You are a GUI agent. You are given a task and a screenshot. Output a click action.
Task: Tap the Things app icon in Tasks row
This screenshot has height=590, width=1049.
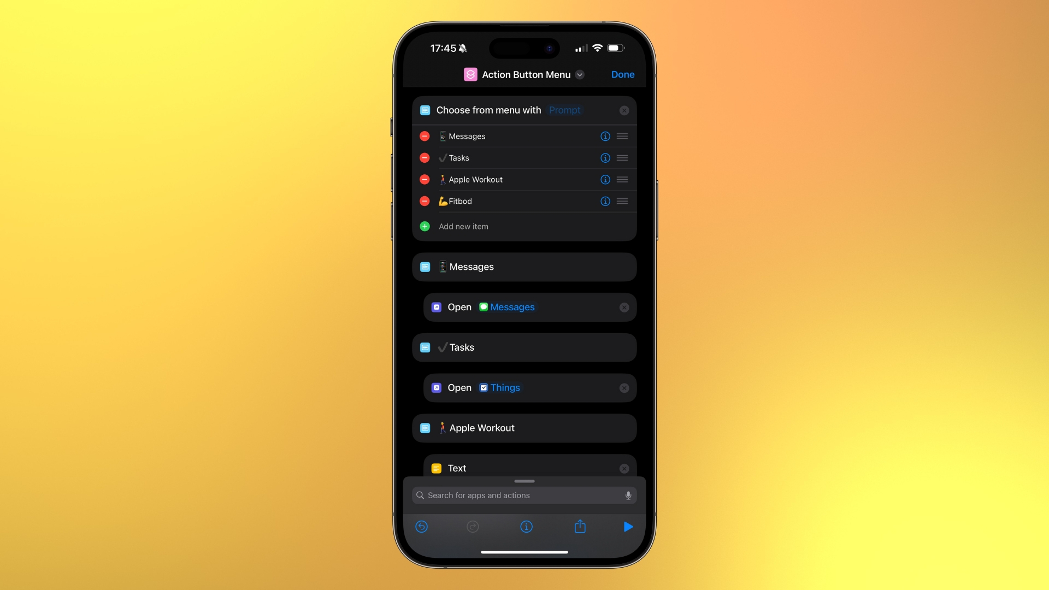483,387
